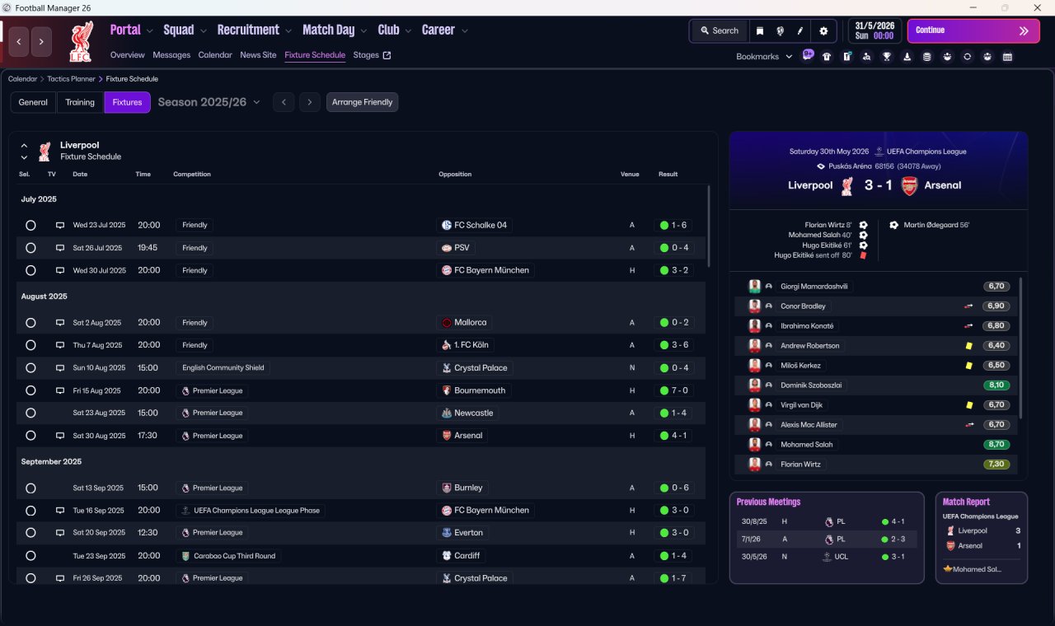Open the Messages sub-tab
Screen dimensions: 1055x626
tap(171, 55)
